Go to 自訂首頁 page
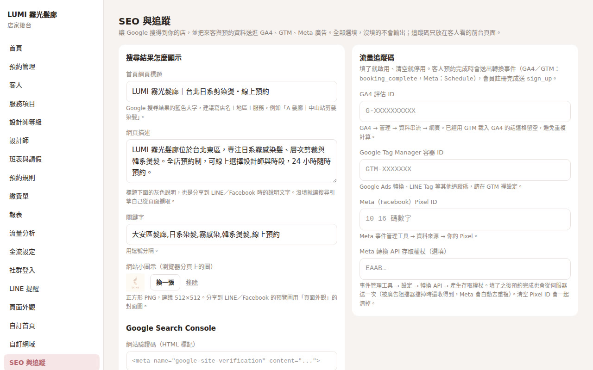The height and width of the screenshot is (370, 593). point(51,326)
